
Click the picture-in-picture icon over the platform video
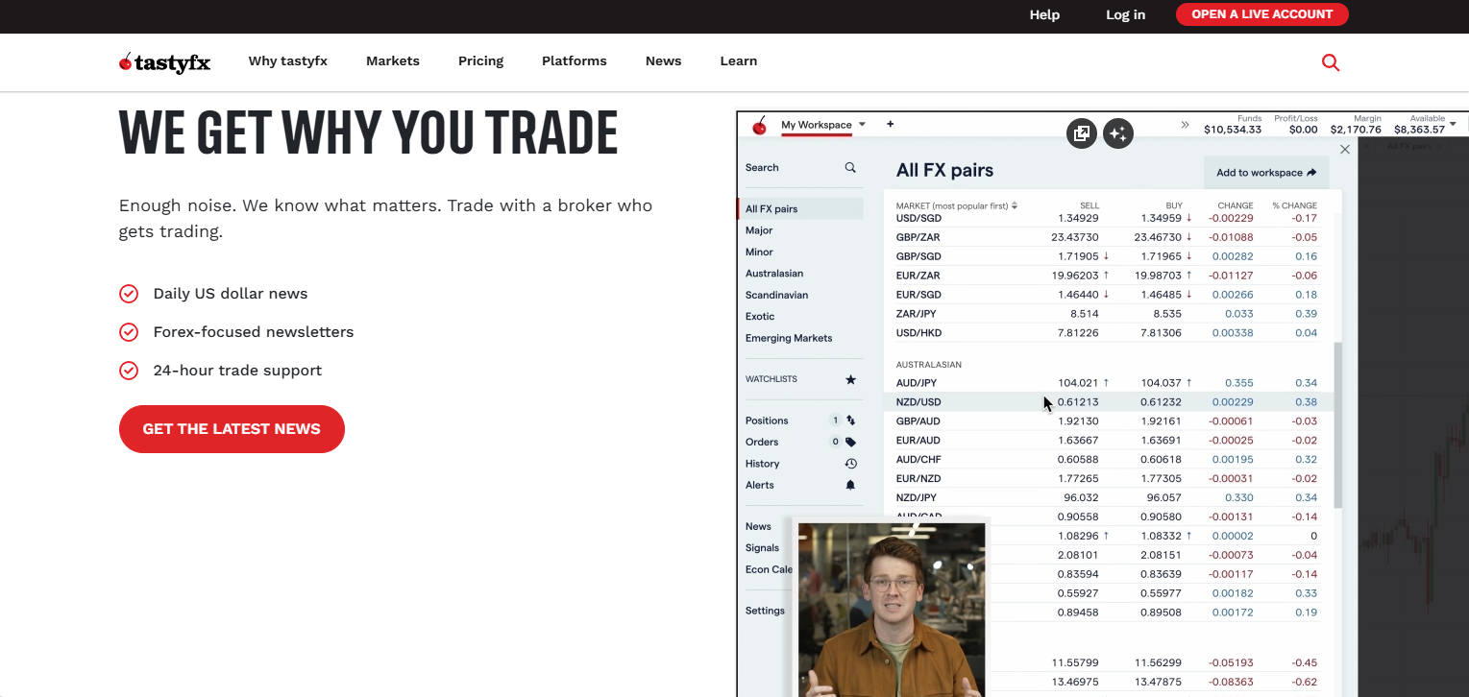pyautogui.click(x=1082, y=133)
